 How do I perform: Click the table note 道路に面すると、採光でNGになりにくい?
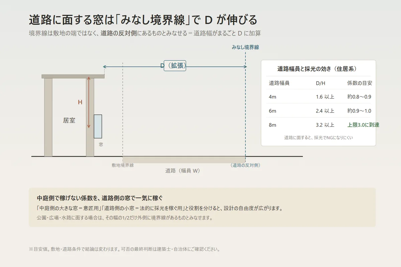point(318,138)
